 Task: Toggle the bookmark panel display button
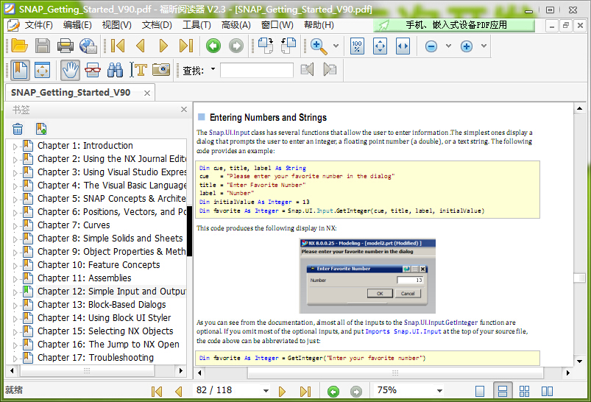(20, 70)
